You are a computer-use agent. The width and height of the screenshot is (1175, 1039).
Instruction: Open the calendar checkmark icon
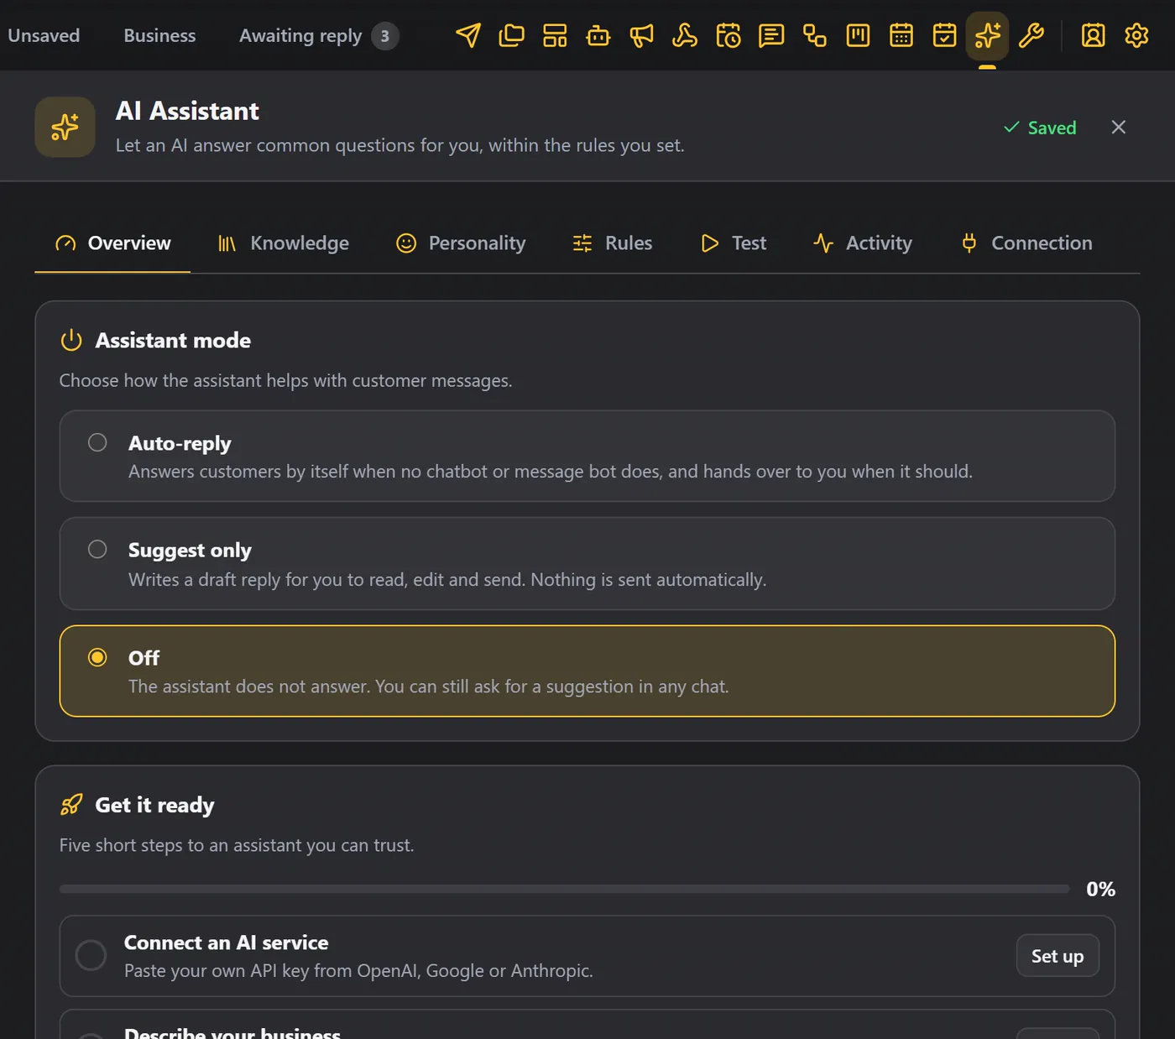tap(945, 35)
